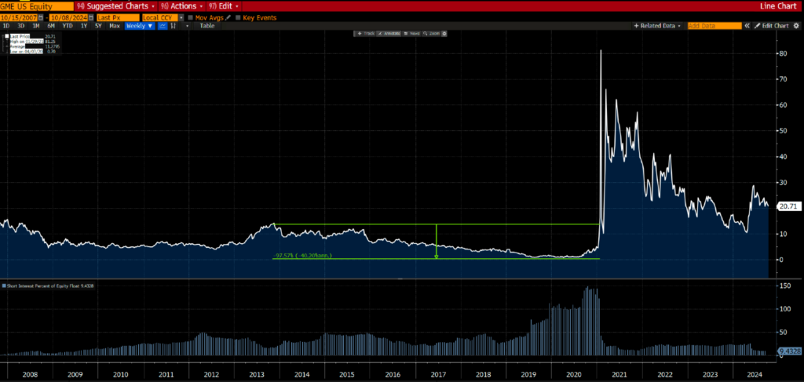Click the Short Interest legend color swatch
This screenshot has height=382, width=804.
pos(4,284)
